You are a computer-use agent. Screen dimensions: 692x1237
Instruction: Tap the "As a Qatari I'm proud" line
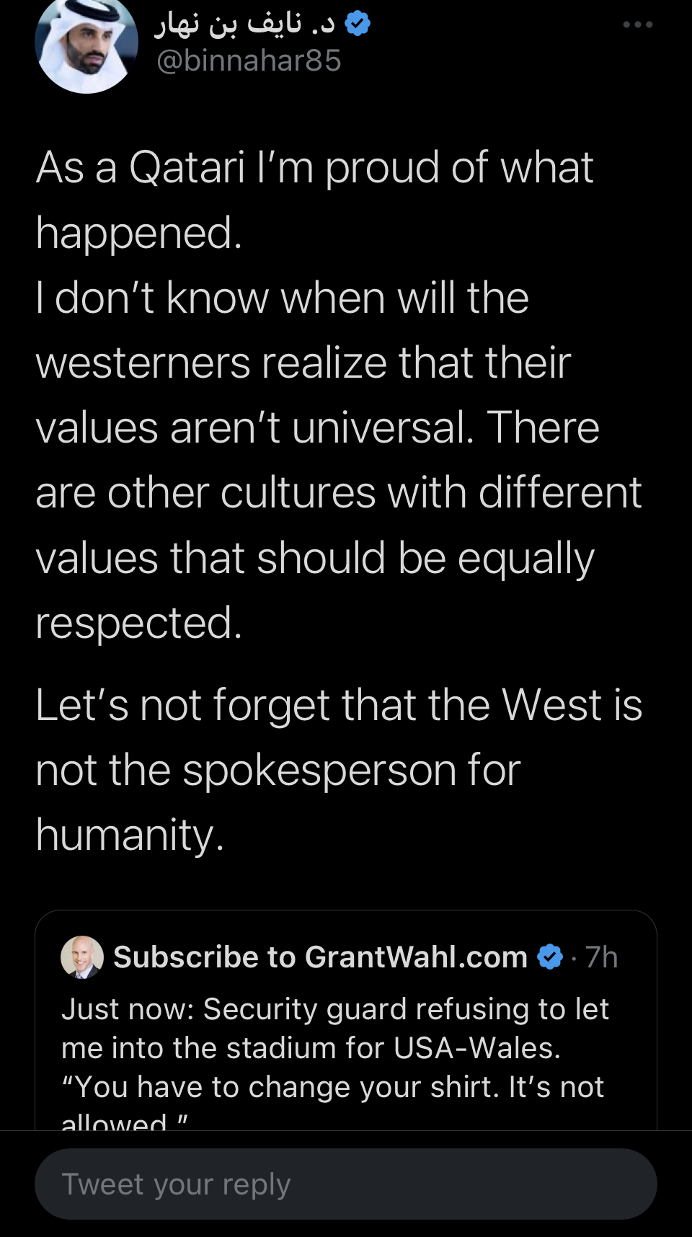314,167
